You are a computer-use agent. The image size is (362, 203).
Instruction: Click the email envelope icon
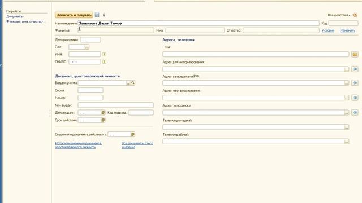tap(355, 54)
